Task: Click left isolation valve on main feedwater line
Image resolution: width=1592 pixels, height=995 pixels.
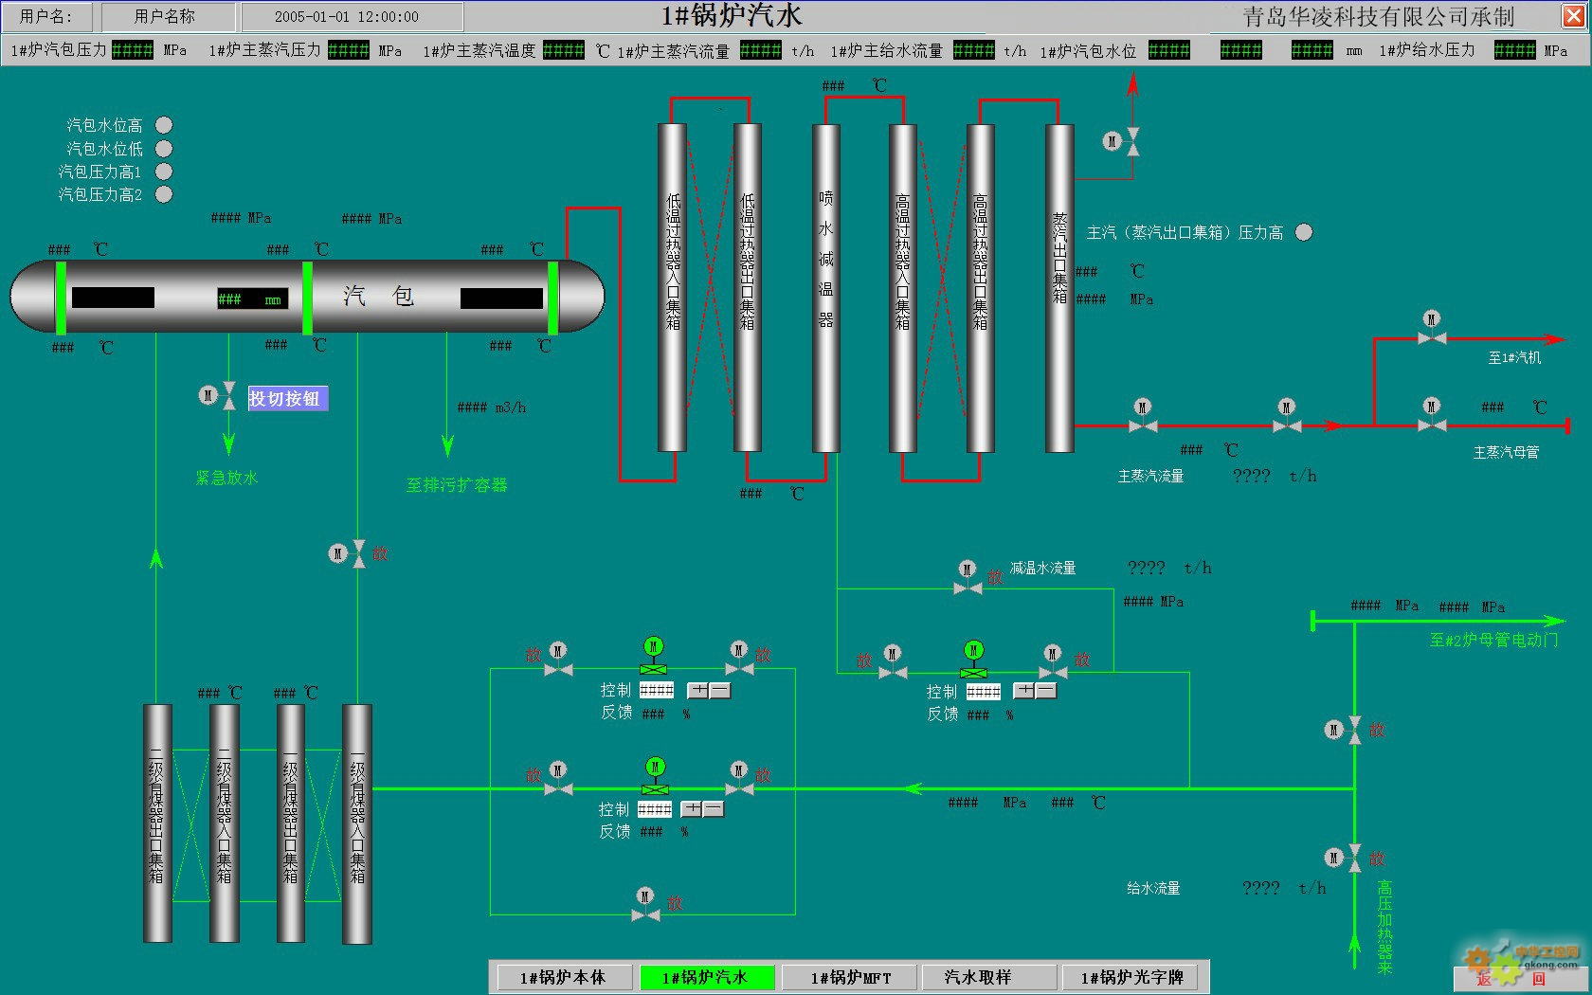Action: [558, 779]
